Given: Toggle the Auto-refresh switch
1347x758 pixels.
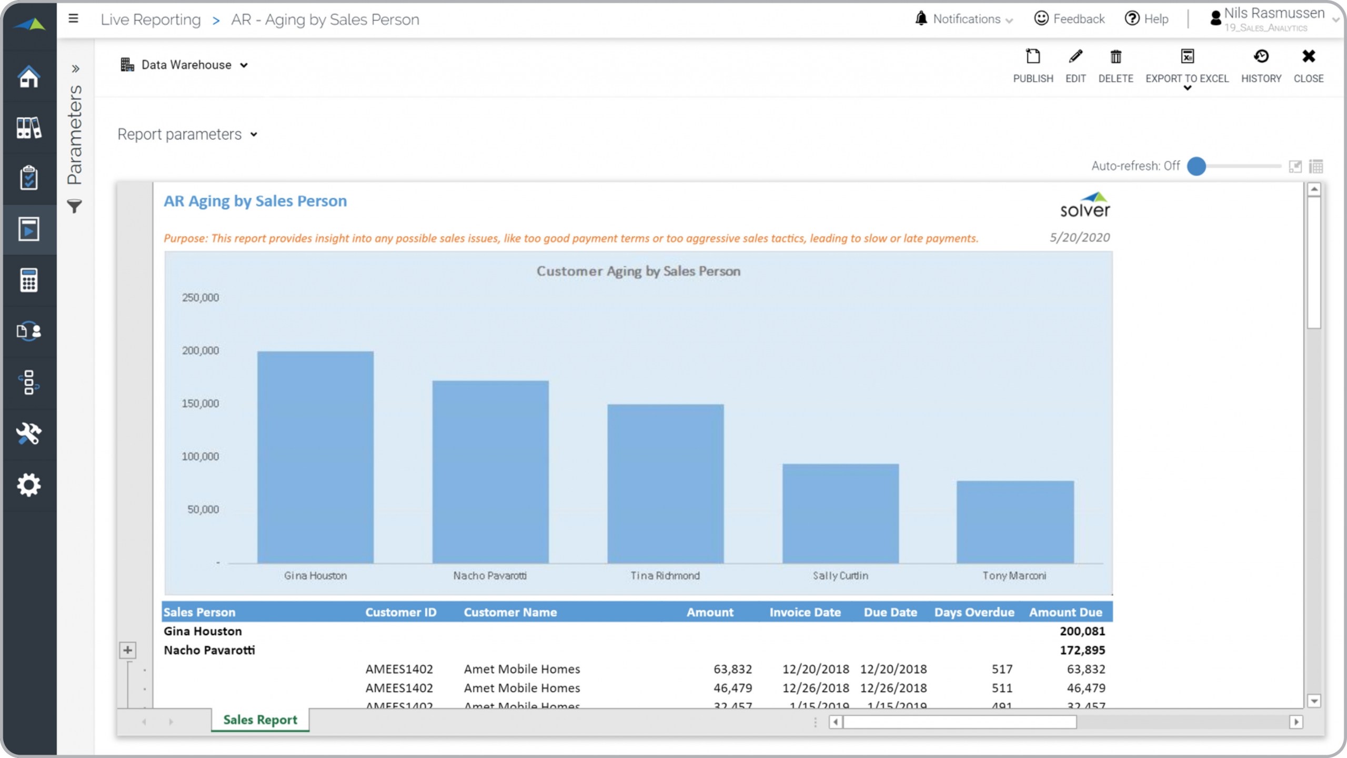Looking at the screenshot, I should tap(1197, 166).
